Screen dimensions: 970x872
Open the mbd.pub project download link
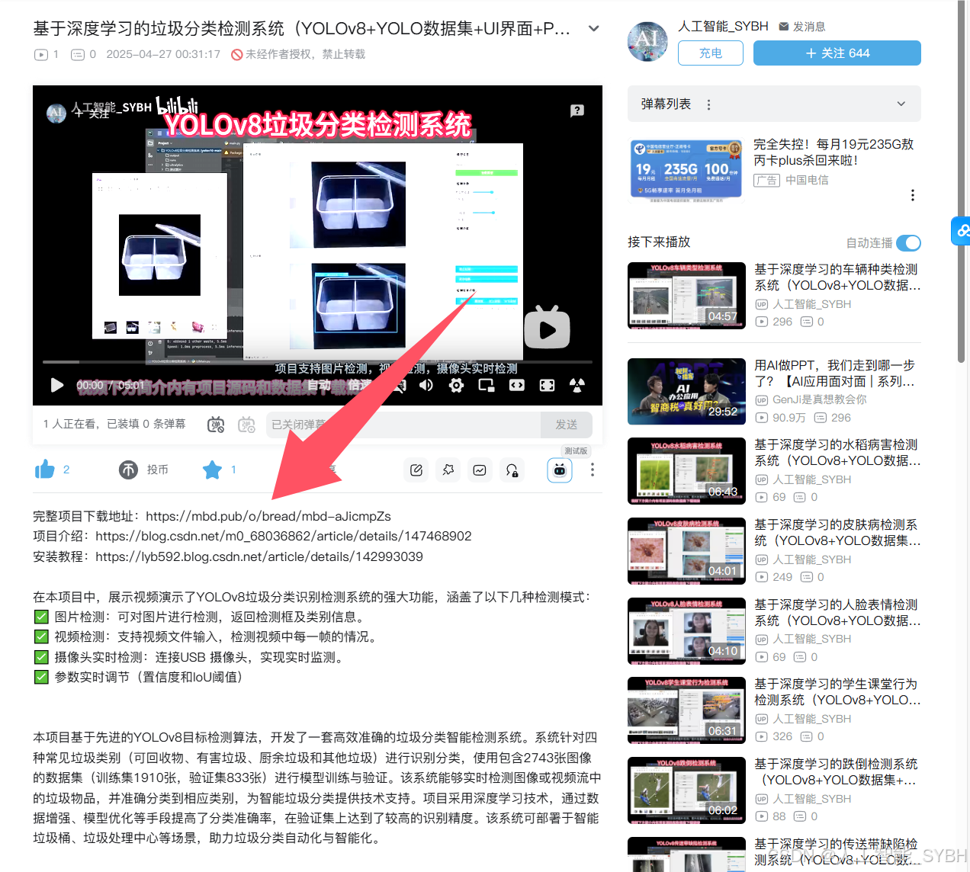(268, 516)
